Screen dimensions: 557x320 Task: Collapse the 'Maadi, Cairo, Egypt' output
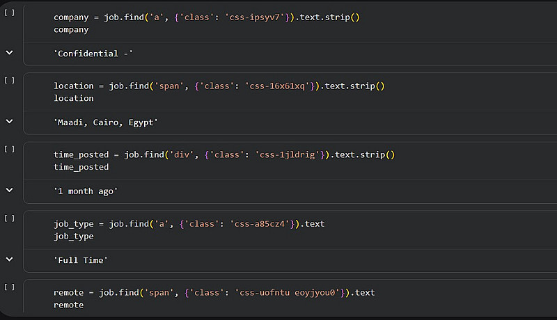[10, 121]
